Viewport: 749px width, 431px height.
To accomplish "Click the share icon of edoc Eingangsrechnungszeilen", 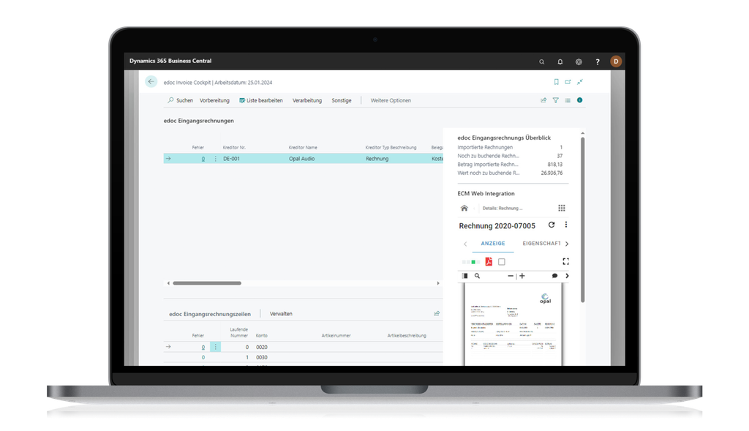I will [x=437, y=313].
